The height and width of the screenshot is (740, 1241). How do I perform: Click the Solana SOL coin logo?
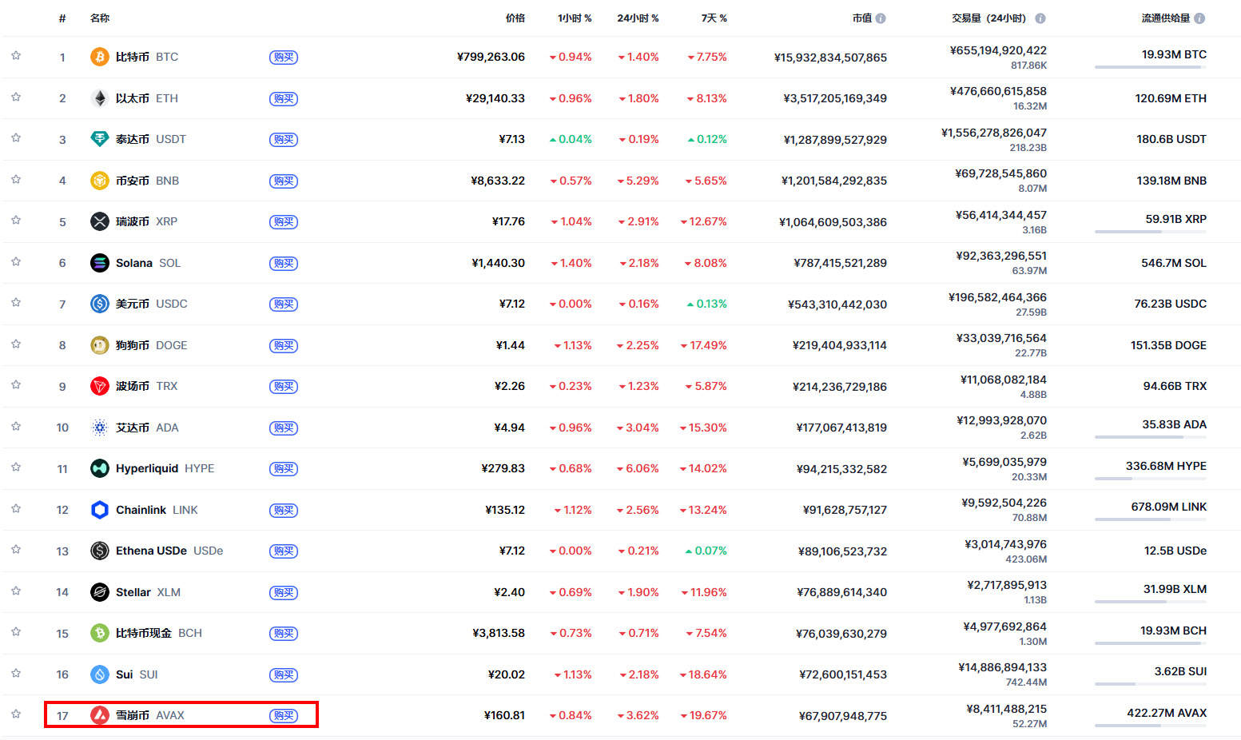pyautogui.click(x=99, y=263)
